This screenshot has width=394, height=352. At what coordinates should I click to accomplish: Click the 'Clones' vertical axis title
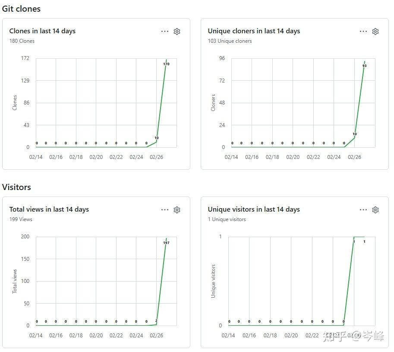[15, 103]
